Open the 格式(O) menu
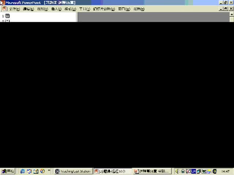Image resolution: width=234 pixels, height=175 pixels. point(70,9)
